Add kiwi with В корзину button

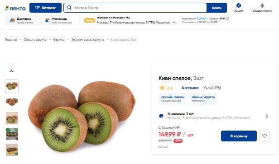pyautogui.click(x=239, y=136)
